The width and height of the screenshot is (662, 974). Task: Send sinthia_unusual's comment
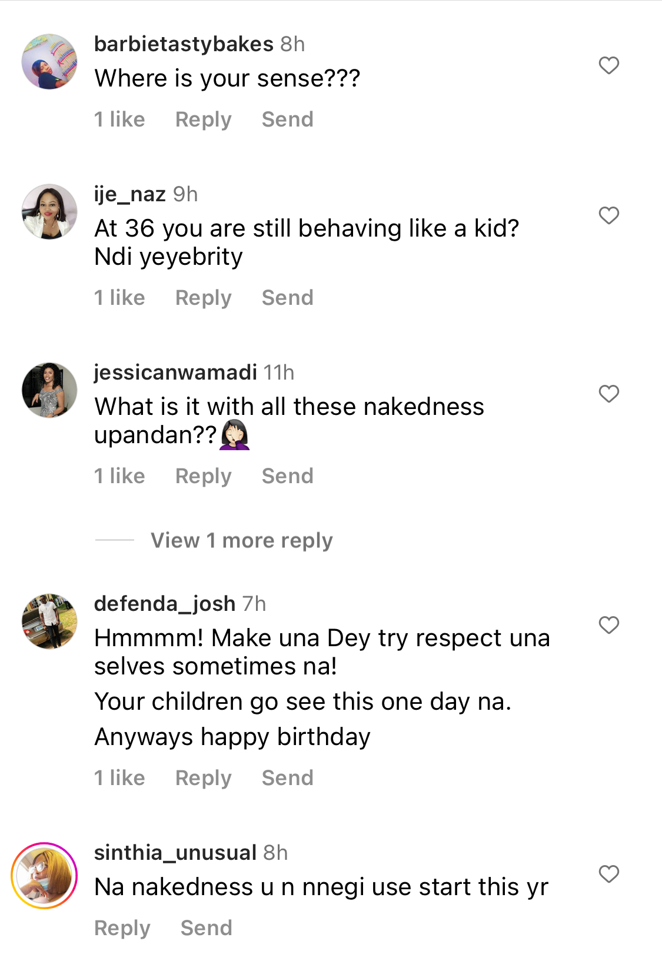click(x=206, y=928)
